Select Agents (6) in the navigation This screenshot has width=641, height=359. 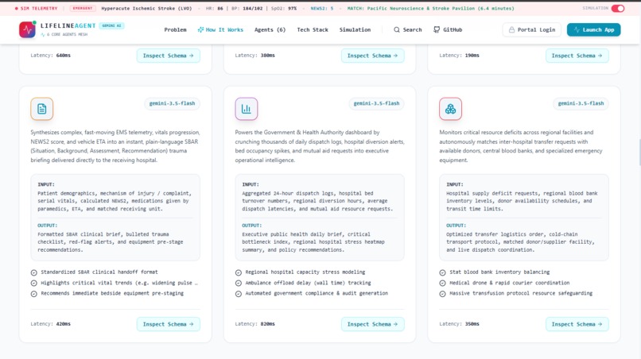pos(270,30)
